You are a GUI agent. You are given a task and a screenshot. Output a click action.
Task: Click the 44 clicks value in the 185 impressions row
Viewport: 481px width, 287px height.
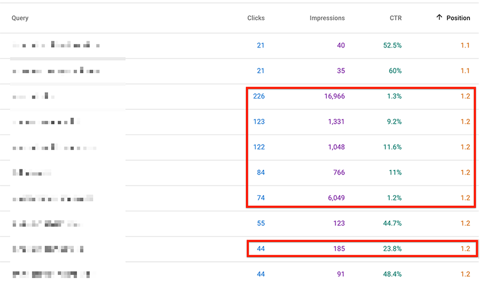261,249
